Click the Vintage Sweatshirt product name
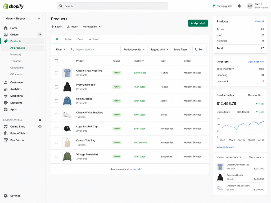 click(87, 154)
